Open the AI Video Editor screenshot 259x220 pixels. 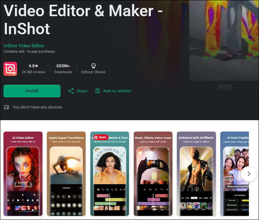[23, 174]
